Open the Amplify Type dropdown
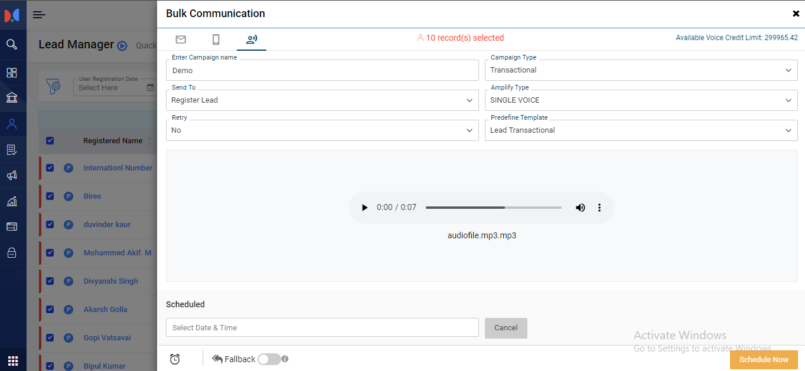 [641, 100]
